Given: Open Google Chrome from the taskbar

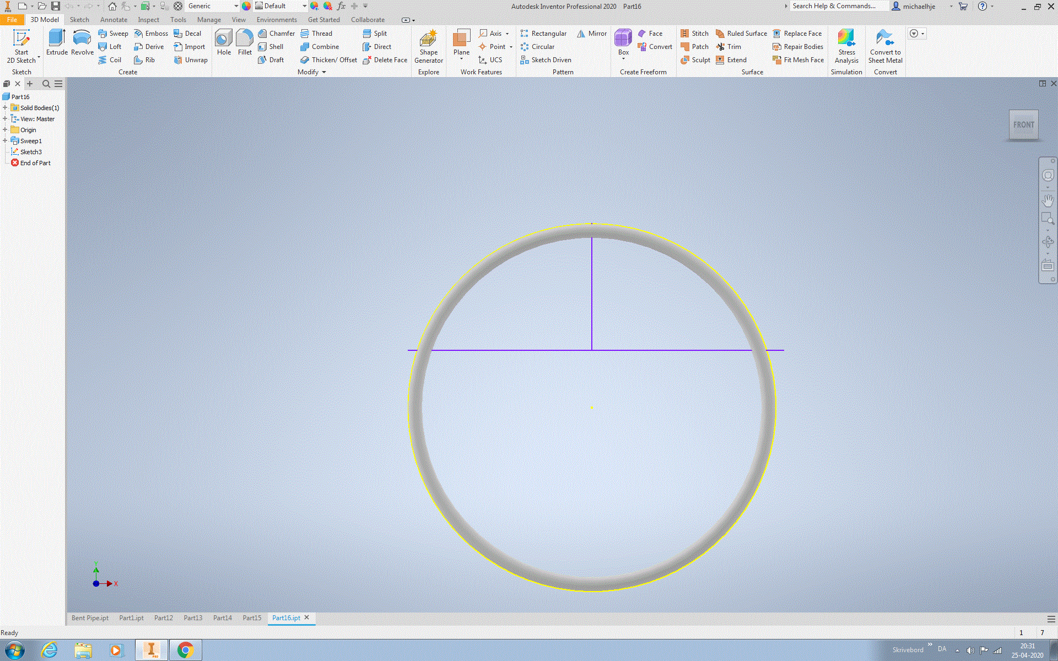Looking at the screenshot, I should 185,650.
